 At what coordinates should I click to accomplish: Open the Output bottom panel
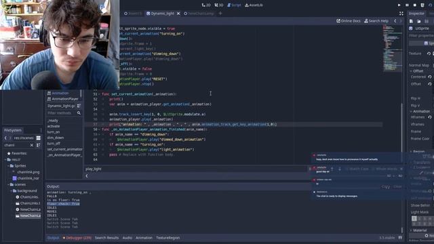(53, 238)
